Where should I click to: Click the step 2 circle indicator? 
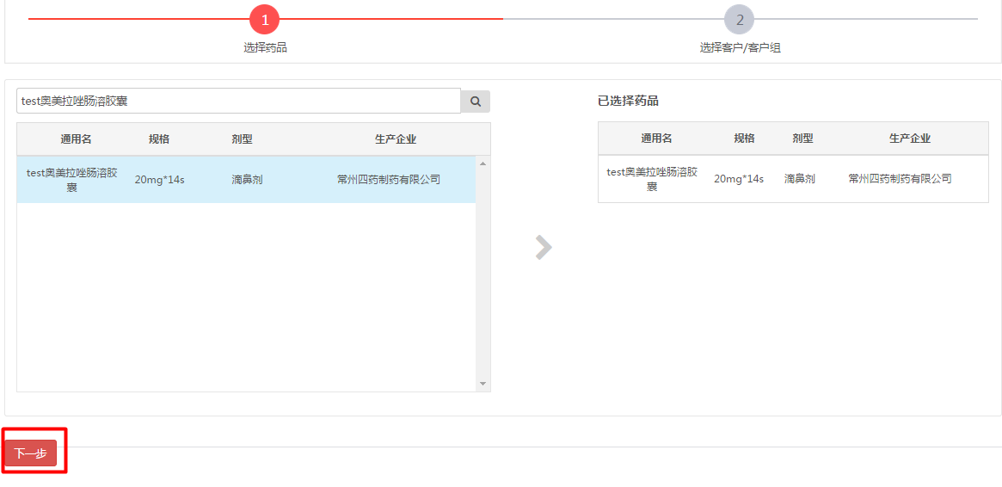[x=739, y=19]
